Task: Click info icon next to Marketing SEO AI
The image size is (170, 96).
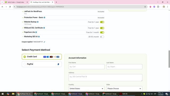Action: [39, 37]
